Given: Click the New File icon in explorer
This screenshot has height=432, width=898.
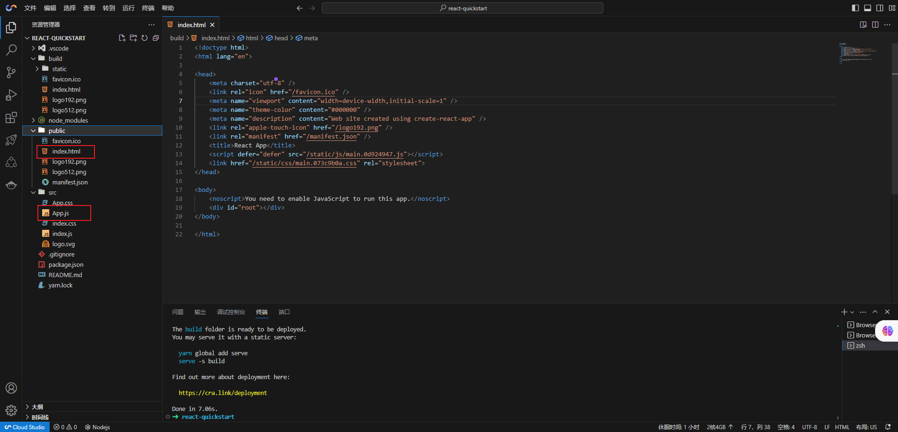Looking at the screenshot, I should click(x=122, y=38).
